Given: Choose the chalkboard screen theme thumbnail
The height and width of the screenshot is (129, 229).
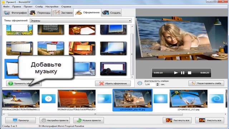Looking at the screenshot, I should (51, 29).
